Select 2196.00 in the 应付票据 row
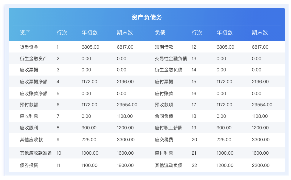291x180 pixels. click(x=260, y=81)
